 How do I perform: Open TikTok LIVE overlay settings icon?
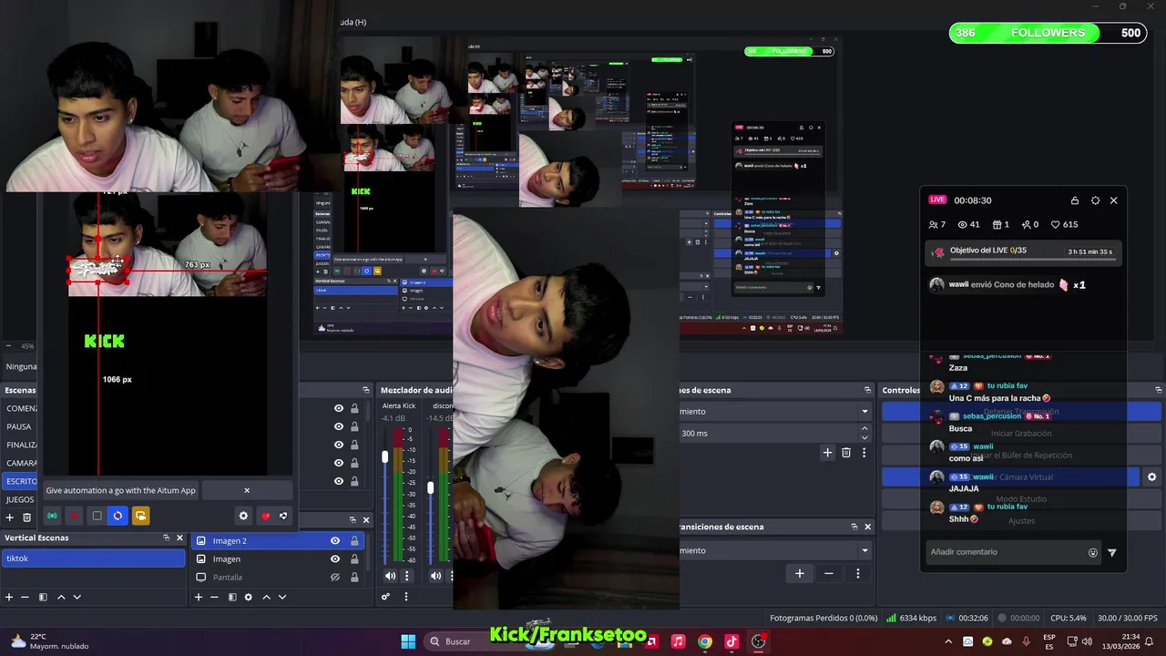point(1095,200)
